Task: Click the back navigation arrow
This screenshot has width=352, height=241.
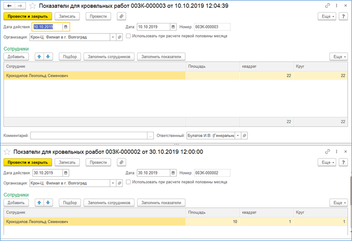Action: click(x=8, y=6)
